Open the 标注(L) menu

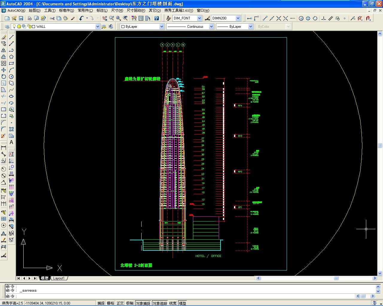(x=102, y=10)
